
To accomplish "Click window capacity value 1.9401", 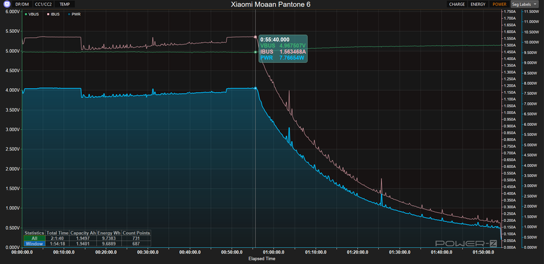I will (x=82, y=244).
